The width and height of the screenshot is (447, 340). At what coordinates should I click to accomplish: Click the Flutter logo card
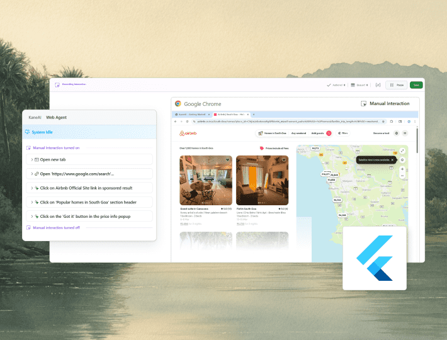pos(375,259)
